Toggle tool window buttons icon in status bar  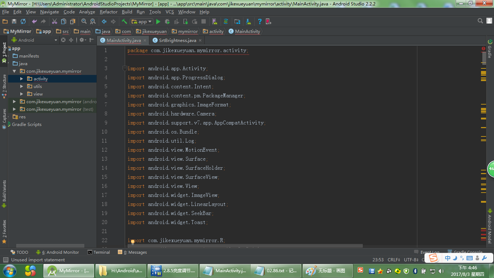point(5,260)
